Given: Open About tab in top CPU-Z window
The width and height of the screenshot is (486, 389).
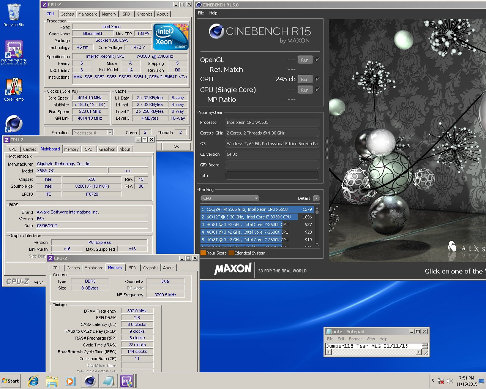Looking at the screenshot, I should 163,14.
